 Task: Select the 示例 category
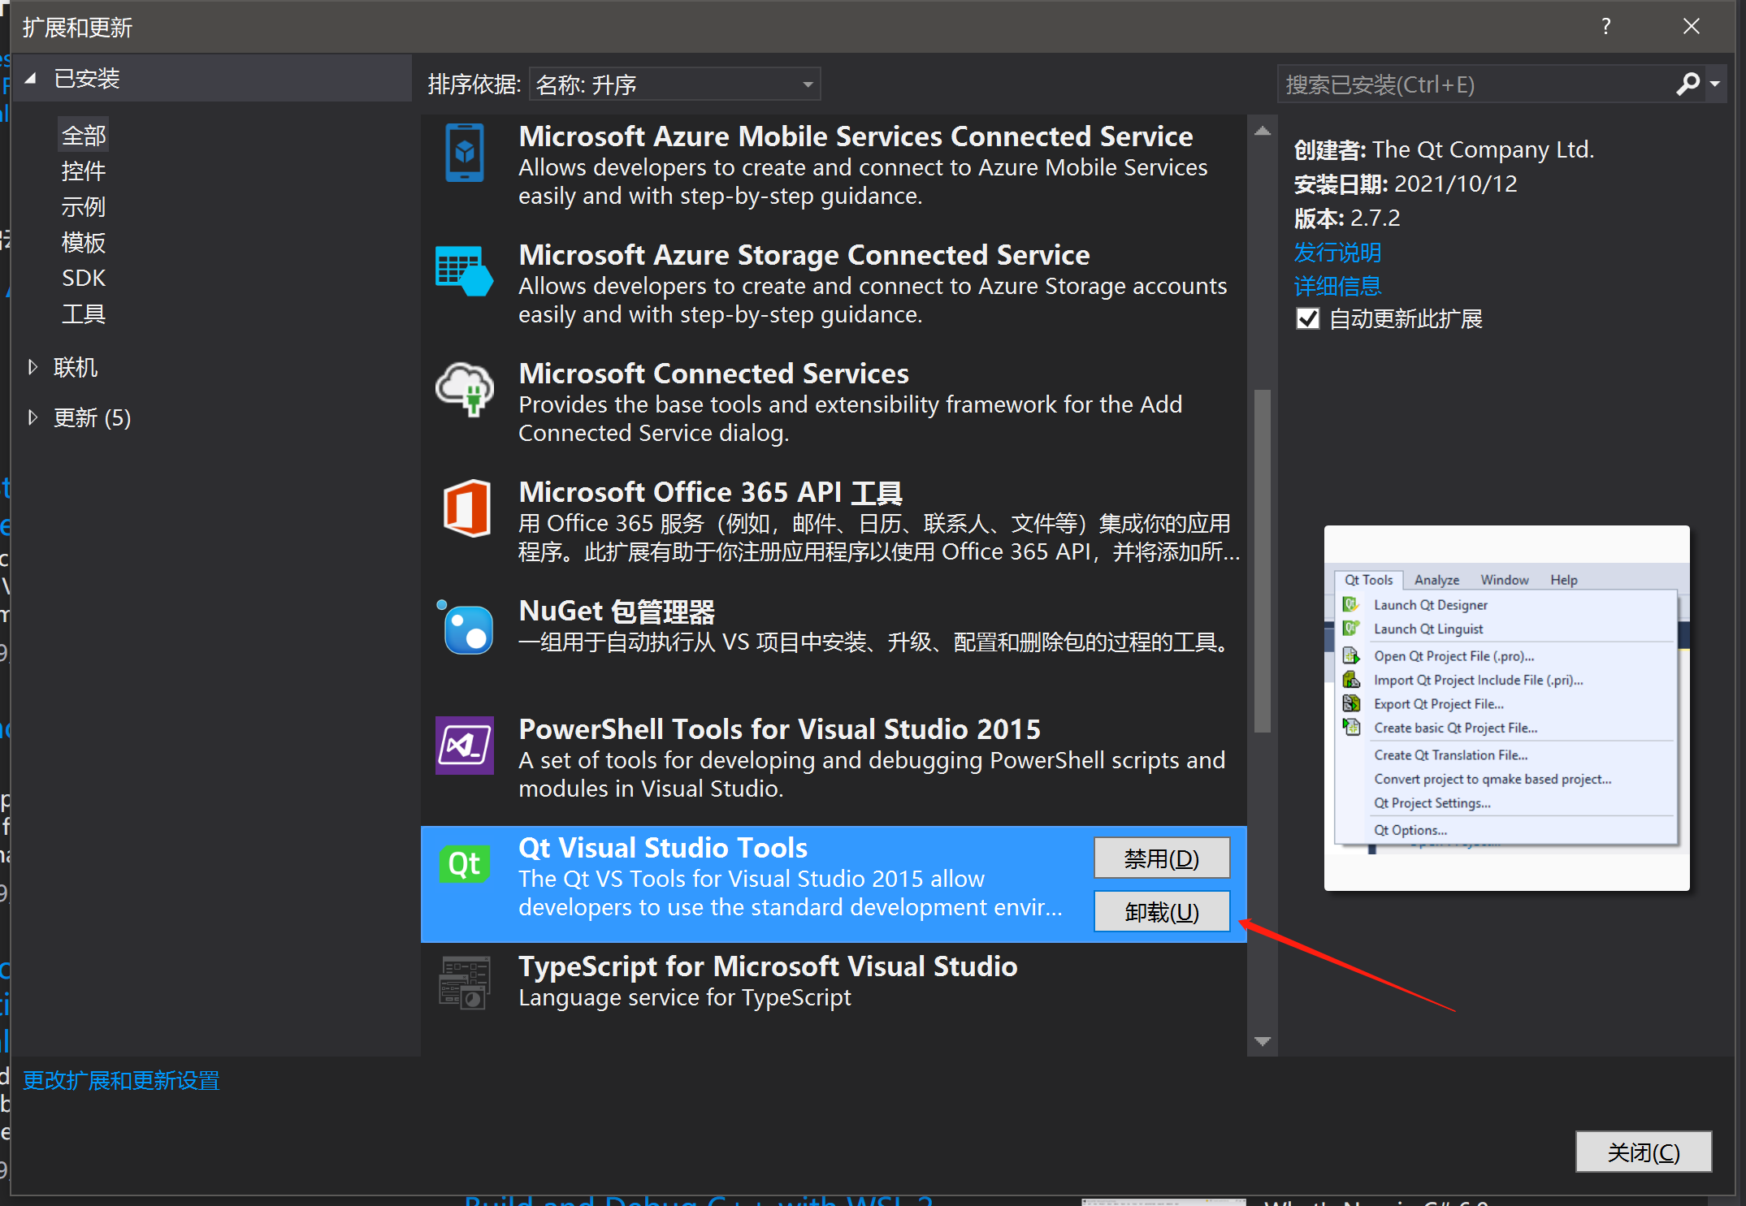(84, 207)
